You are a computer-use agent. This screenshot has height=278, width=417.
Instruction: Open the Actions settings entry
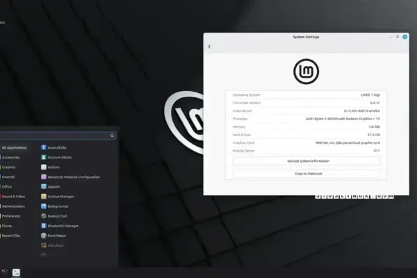pos(50,167)
